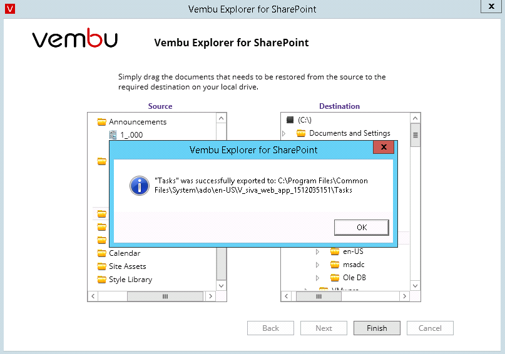Select the Announcements folder icon
This screenshot has width=505, height=354.
point(102,122)
